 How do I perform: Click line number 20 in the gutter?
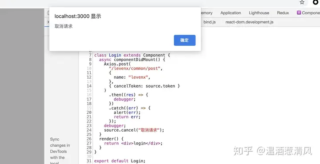89,112
